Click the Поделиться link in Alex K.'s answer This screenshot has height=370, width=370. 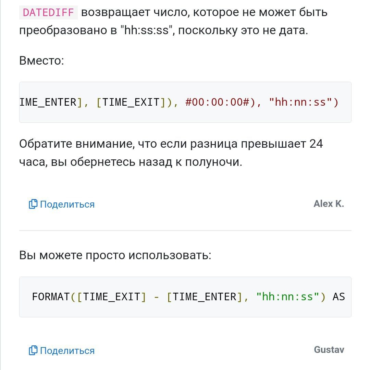click(67, 204)
